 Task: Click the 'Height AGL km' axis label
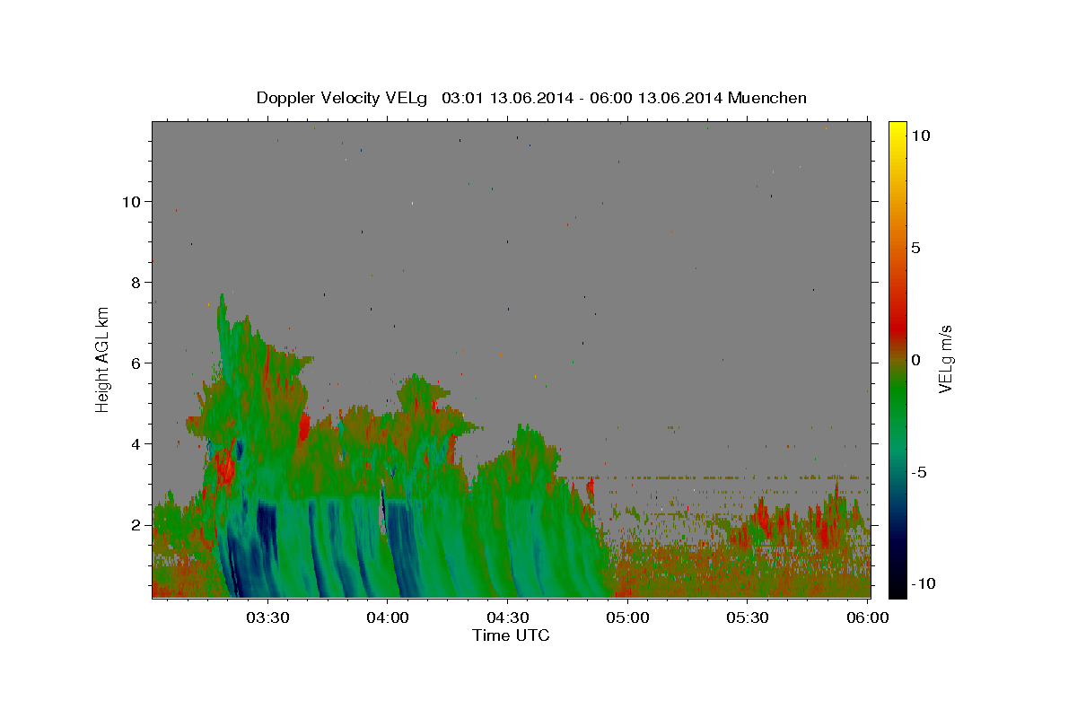coord(103,360)
